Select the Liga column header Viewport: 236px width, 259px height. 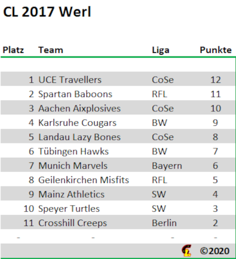click(160, 50)
